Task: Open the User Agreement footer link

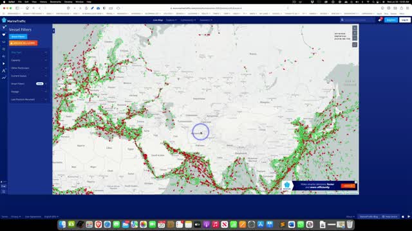Action: (33, 217)
